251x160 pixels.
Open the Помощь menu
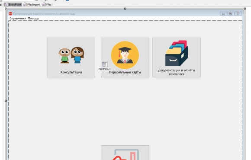point(33,19)
